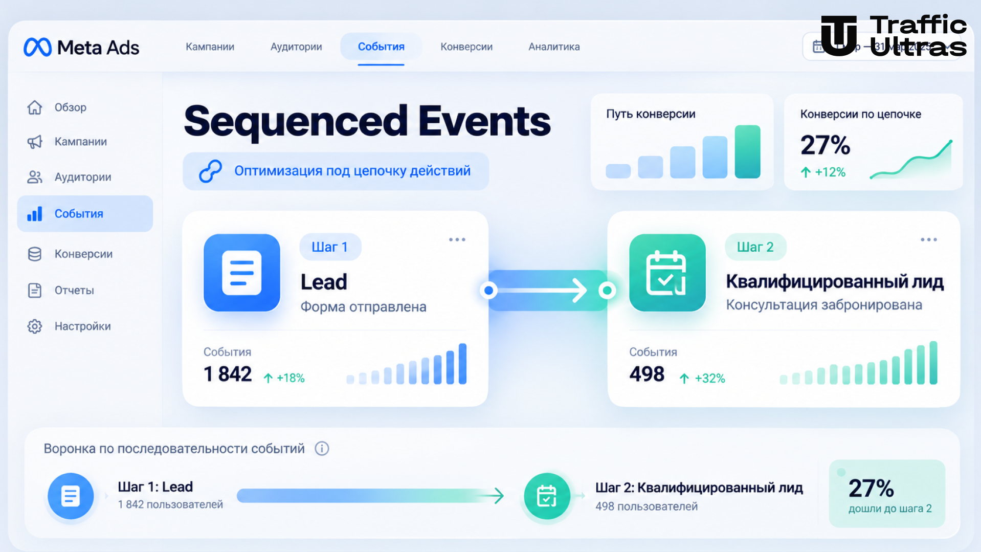Click the blue Lead form icon in Шаг 1 card
This screenshot has height=552, width=981.
(242, 273)
